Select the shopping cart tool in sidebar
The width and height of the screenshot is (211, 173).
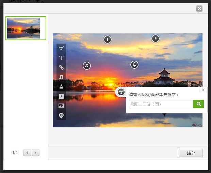(x=61, y=48)
